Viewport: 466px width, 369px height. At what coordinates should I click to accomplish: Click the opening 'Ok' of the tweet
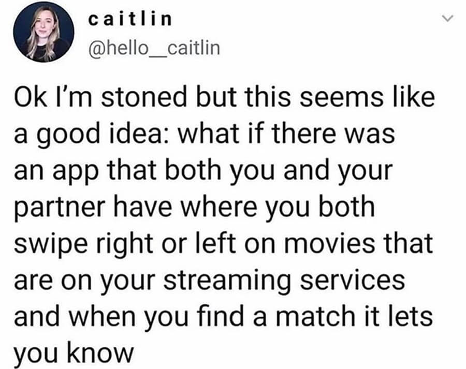pos(30,97)
